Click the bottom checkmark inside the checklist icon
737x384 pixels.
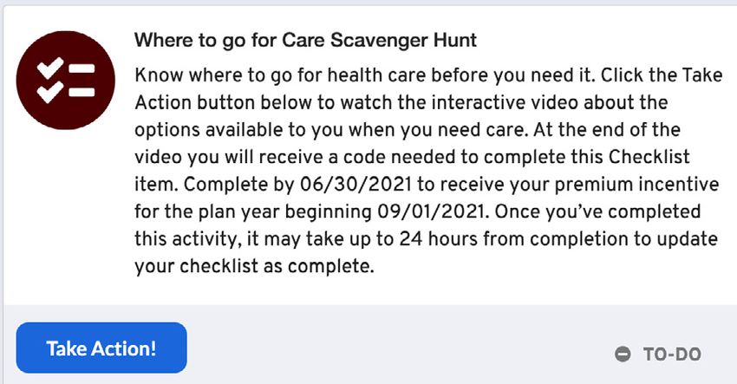(50, 92)
